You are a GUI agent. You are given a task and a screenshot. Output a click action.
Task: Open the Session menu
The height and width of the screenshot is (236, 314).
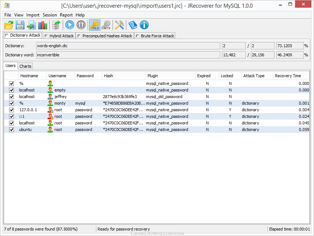tap(50, 15)
